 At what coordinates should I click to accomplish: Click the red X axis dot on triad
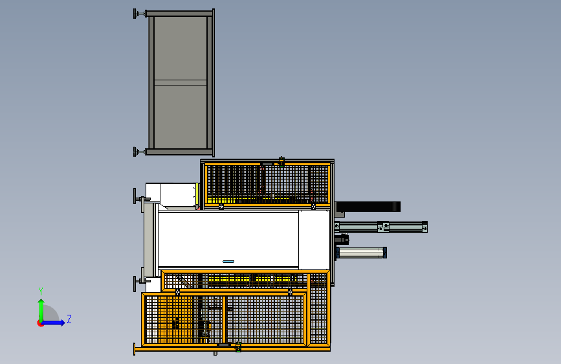coord(40,324)
